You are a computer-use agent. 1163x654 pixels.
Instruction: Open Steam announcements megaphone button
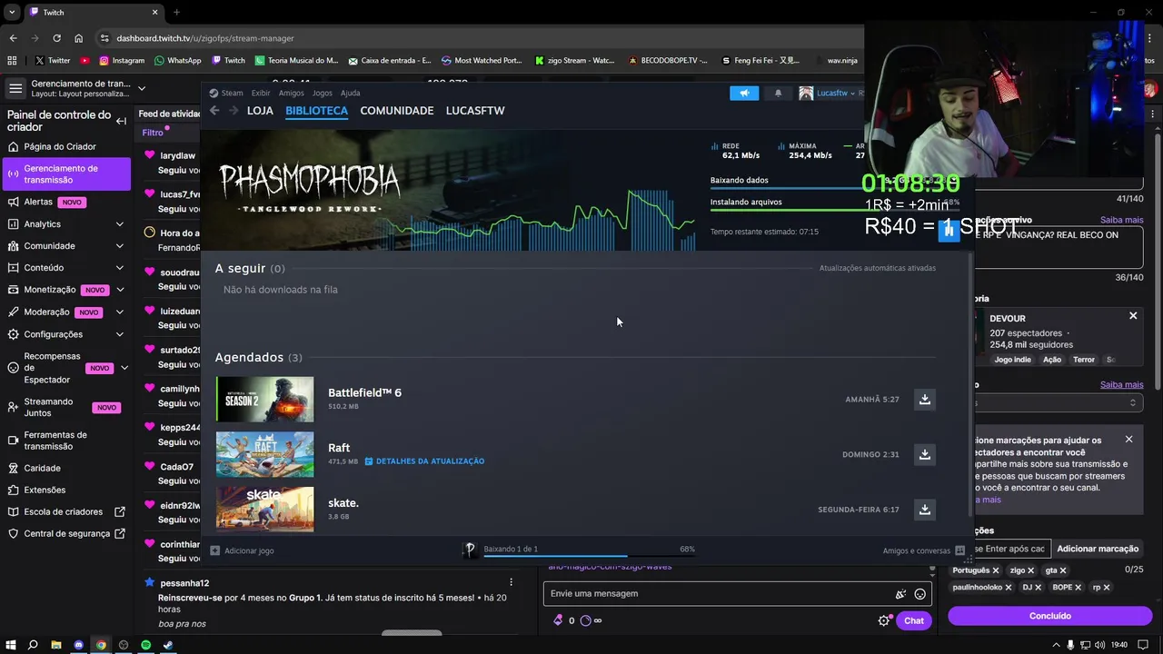coord(743,93)
